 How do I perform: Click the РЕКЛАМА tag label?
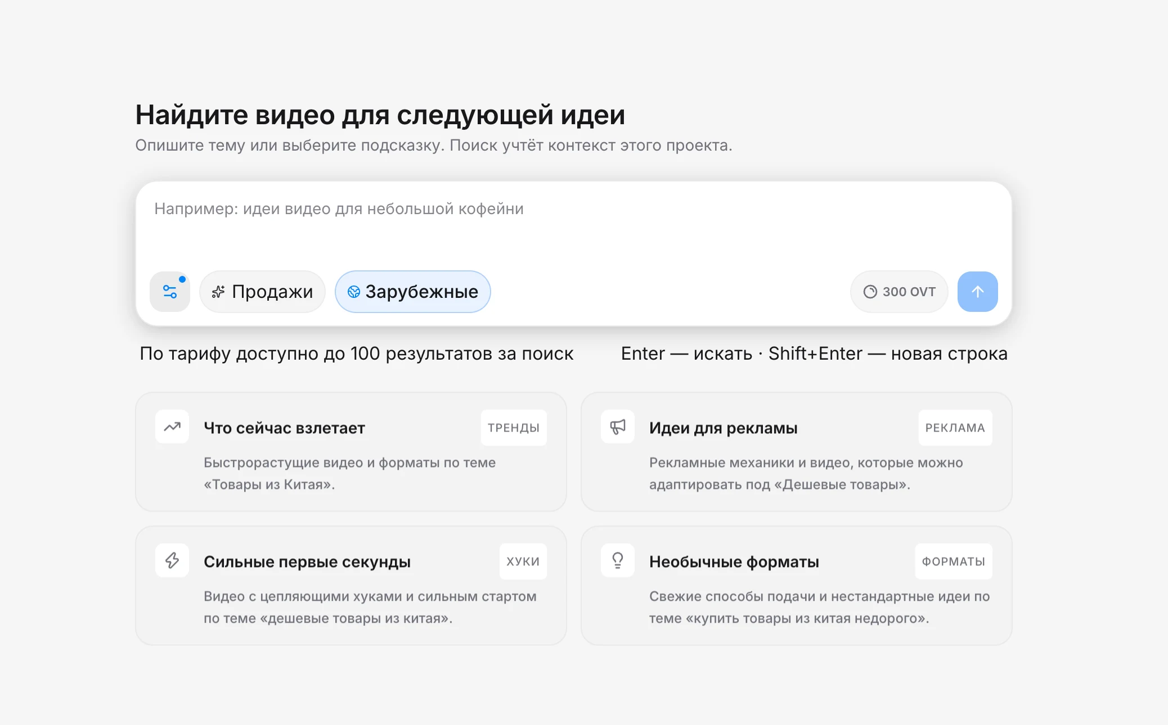(x=955, y=428)
